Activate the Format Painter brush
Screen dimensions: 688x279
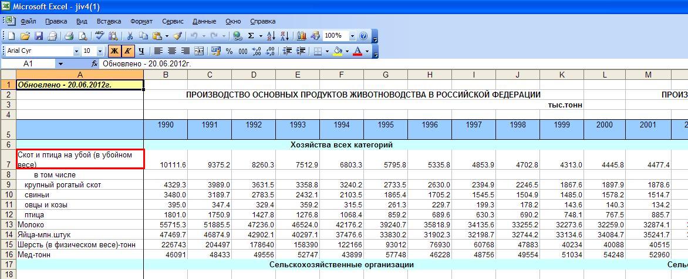click(x=178, y=36)
